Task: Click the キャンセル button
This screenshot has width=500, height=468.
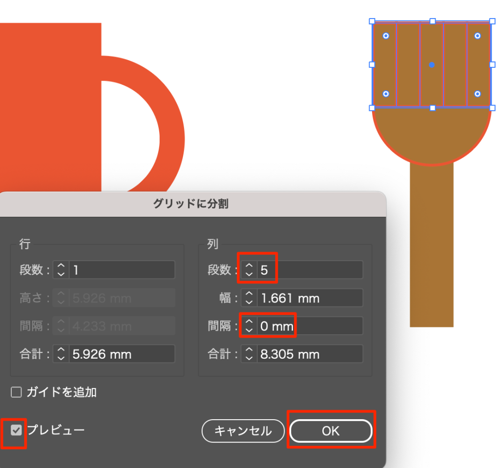Action: [243, 431]
